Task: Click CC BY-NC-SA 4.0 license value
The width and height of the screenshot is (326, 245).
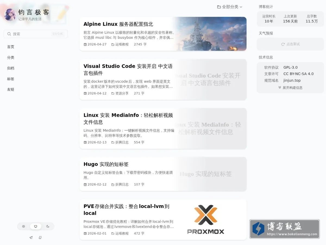Action: click(298, 74)
